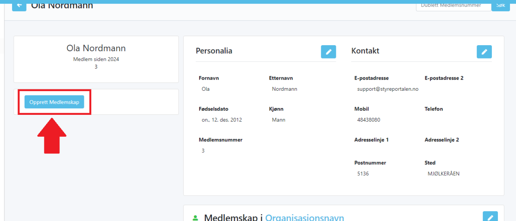Click the Personalia section heading
The height and width of the screenshot is (221, 516).
tap(214, 51)
